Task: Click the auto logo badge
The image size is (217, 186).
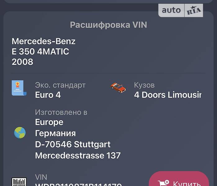Action: pyautogui.click(x=171, y=10)
